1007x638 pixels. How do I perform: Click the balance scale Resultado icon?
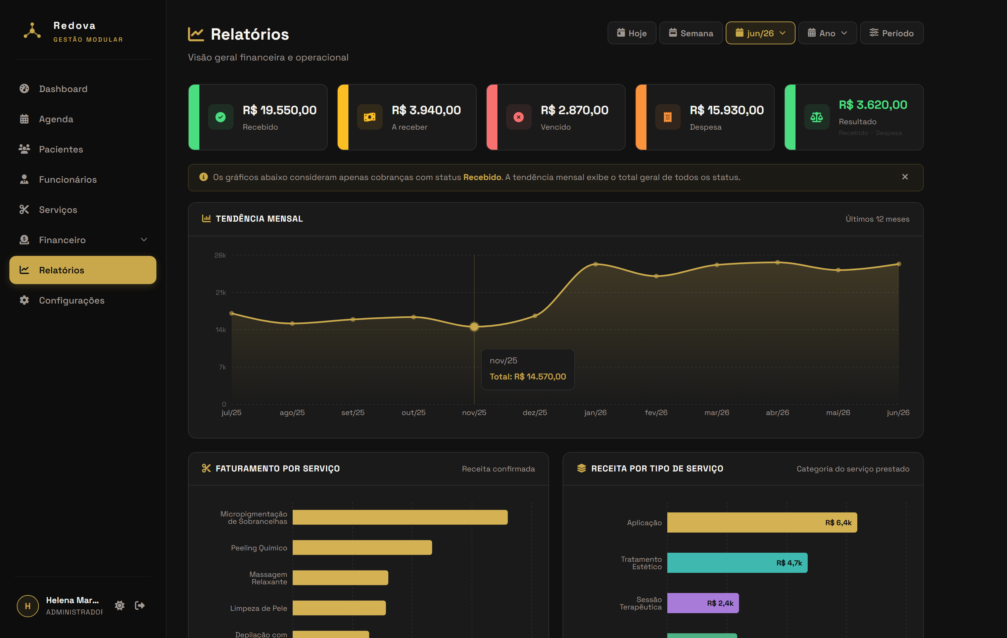click(x=816, y=117)
